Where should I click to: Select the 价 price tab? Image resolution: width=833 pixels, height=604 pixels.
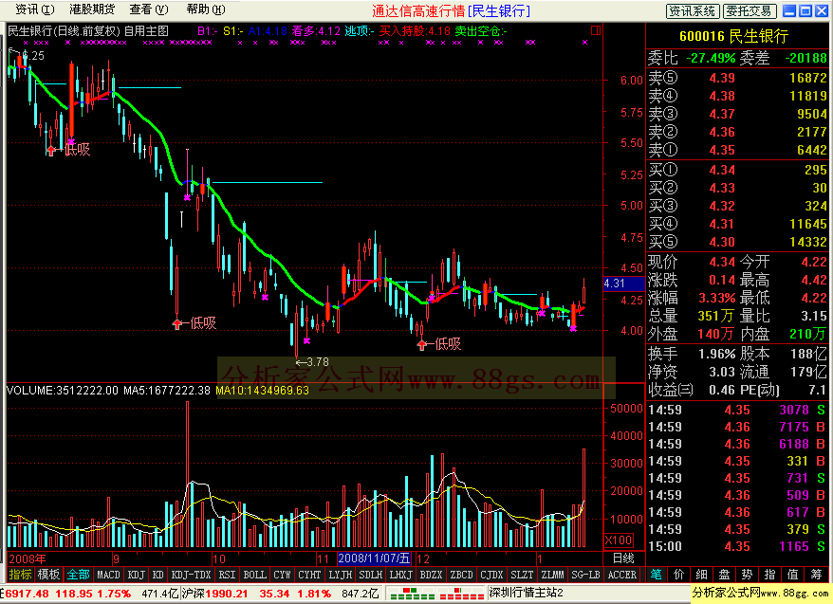click(679, 575)
